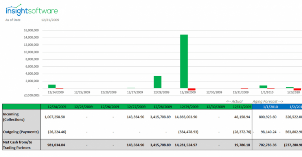
Task: Click the green bar for 1/1/2010
Action: 263,87
